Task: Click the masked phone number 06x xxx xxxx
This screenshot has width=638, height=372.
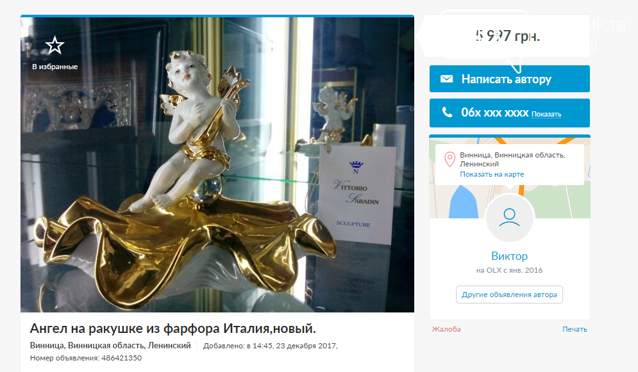Action: coord(494,113)
